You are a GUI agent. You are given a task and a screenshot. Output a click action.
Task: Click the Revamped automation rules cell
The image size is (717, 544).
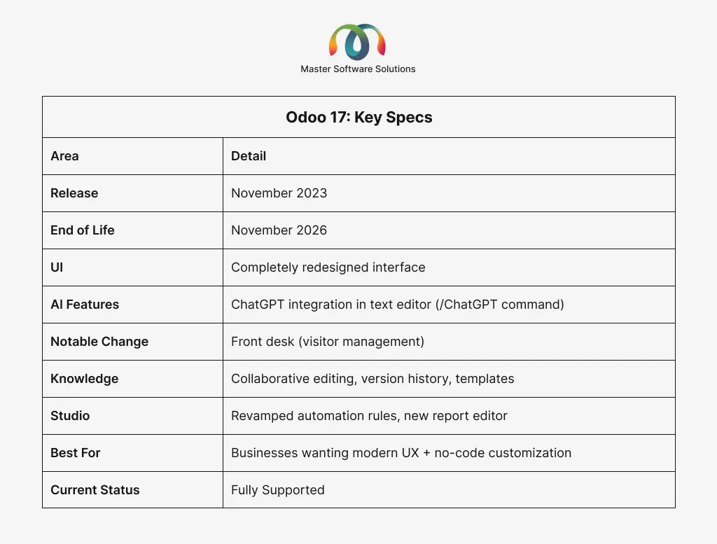coord(369,416)
